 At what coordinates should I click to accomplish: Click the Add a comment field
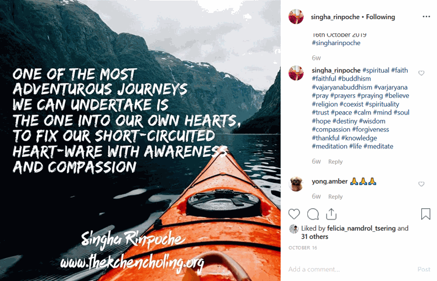(351, 269)
